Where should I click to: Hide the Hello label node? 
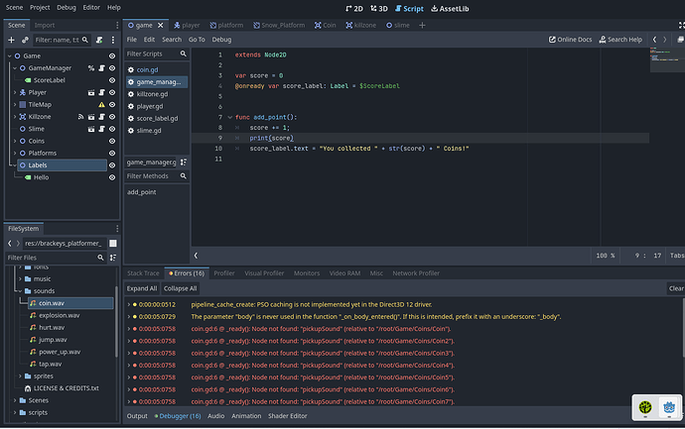point(112,177)
